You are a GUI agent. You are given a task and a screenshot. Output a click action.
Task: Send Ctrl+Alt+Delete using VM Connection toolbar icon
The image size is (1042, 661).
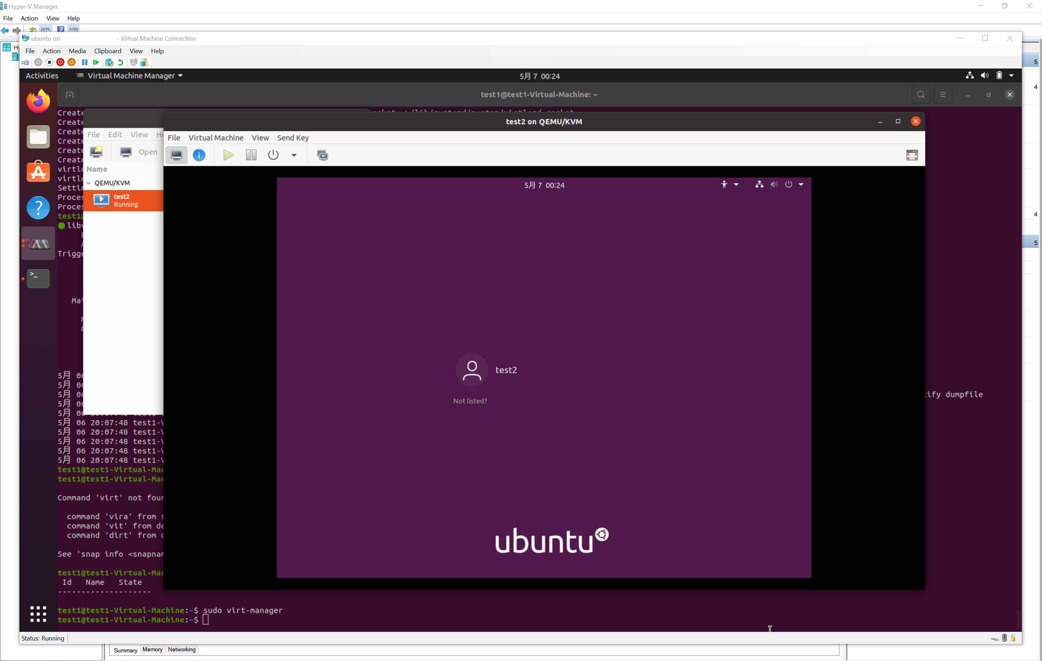pyautogui.click(x=25, y=62)
